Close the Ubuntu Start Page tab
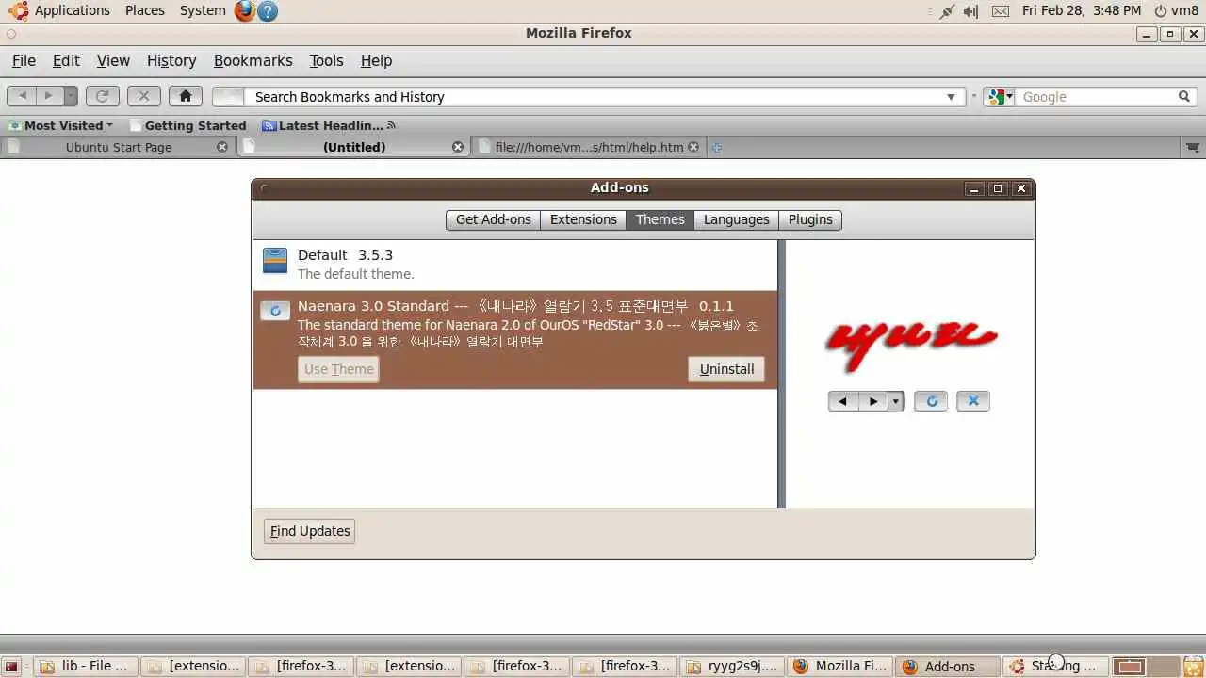 (x=222, y=147)
